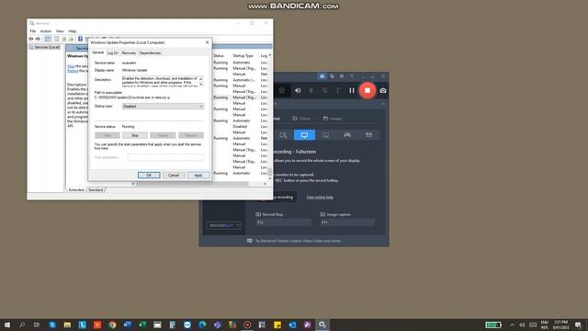588x331 pixels.
Task: Select Bandicam game recording mode icon
Action: [x=347, y=135]
